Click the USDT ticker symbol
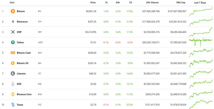 (40, 42)
